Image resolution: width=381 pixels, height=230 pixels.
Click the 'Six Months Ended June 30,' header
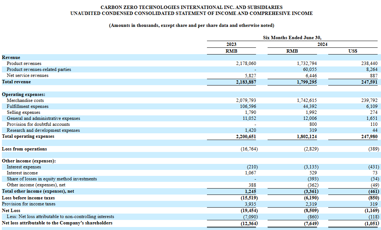[x=292, y=38]
